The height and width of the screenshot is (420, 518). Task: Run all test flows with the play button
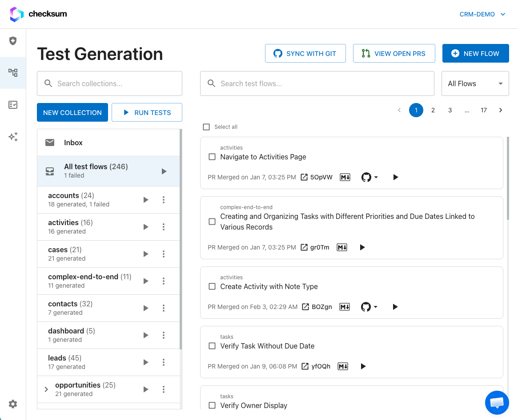pos(164,171)
